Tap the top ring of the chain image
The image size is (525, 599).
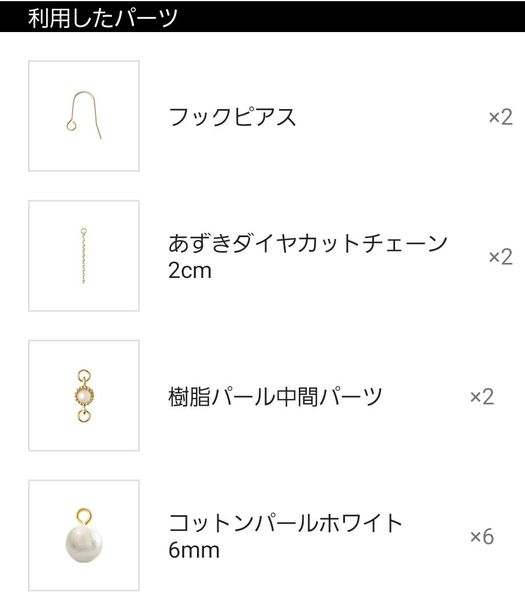tap(84, 231)
